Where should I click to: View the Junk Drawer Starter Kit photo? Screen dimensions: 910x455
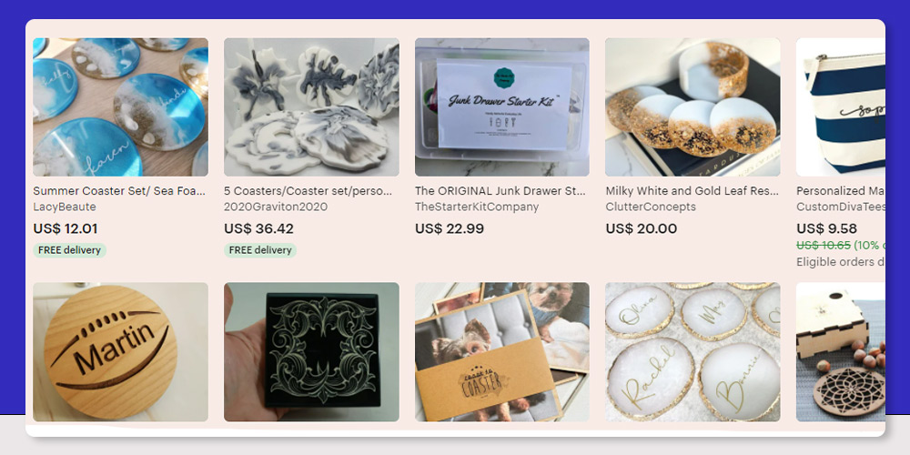[x=502, y=107]
